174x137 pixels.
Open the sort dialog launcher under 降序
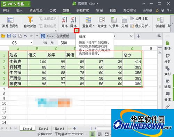pos(77,31)
